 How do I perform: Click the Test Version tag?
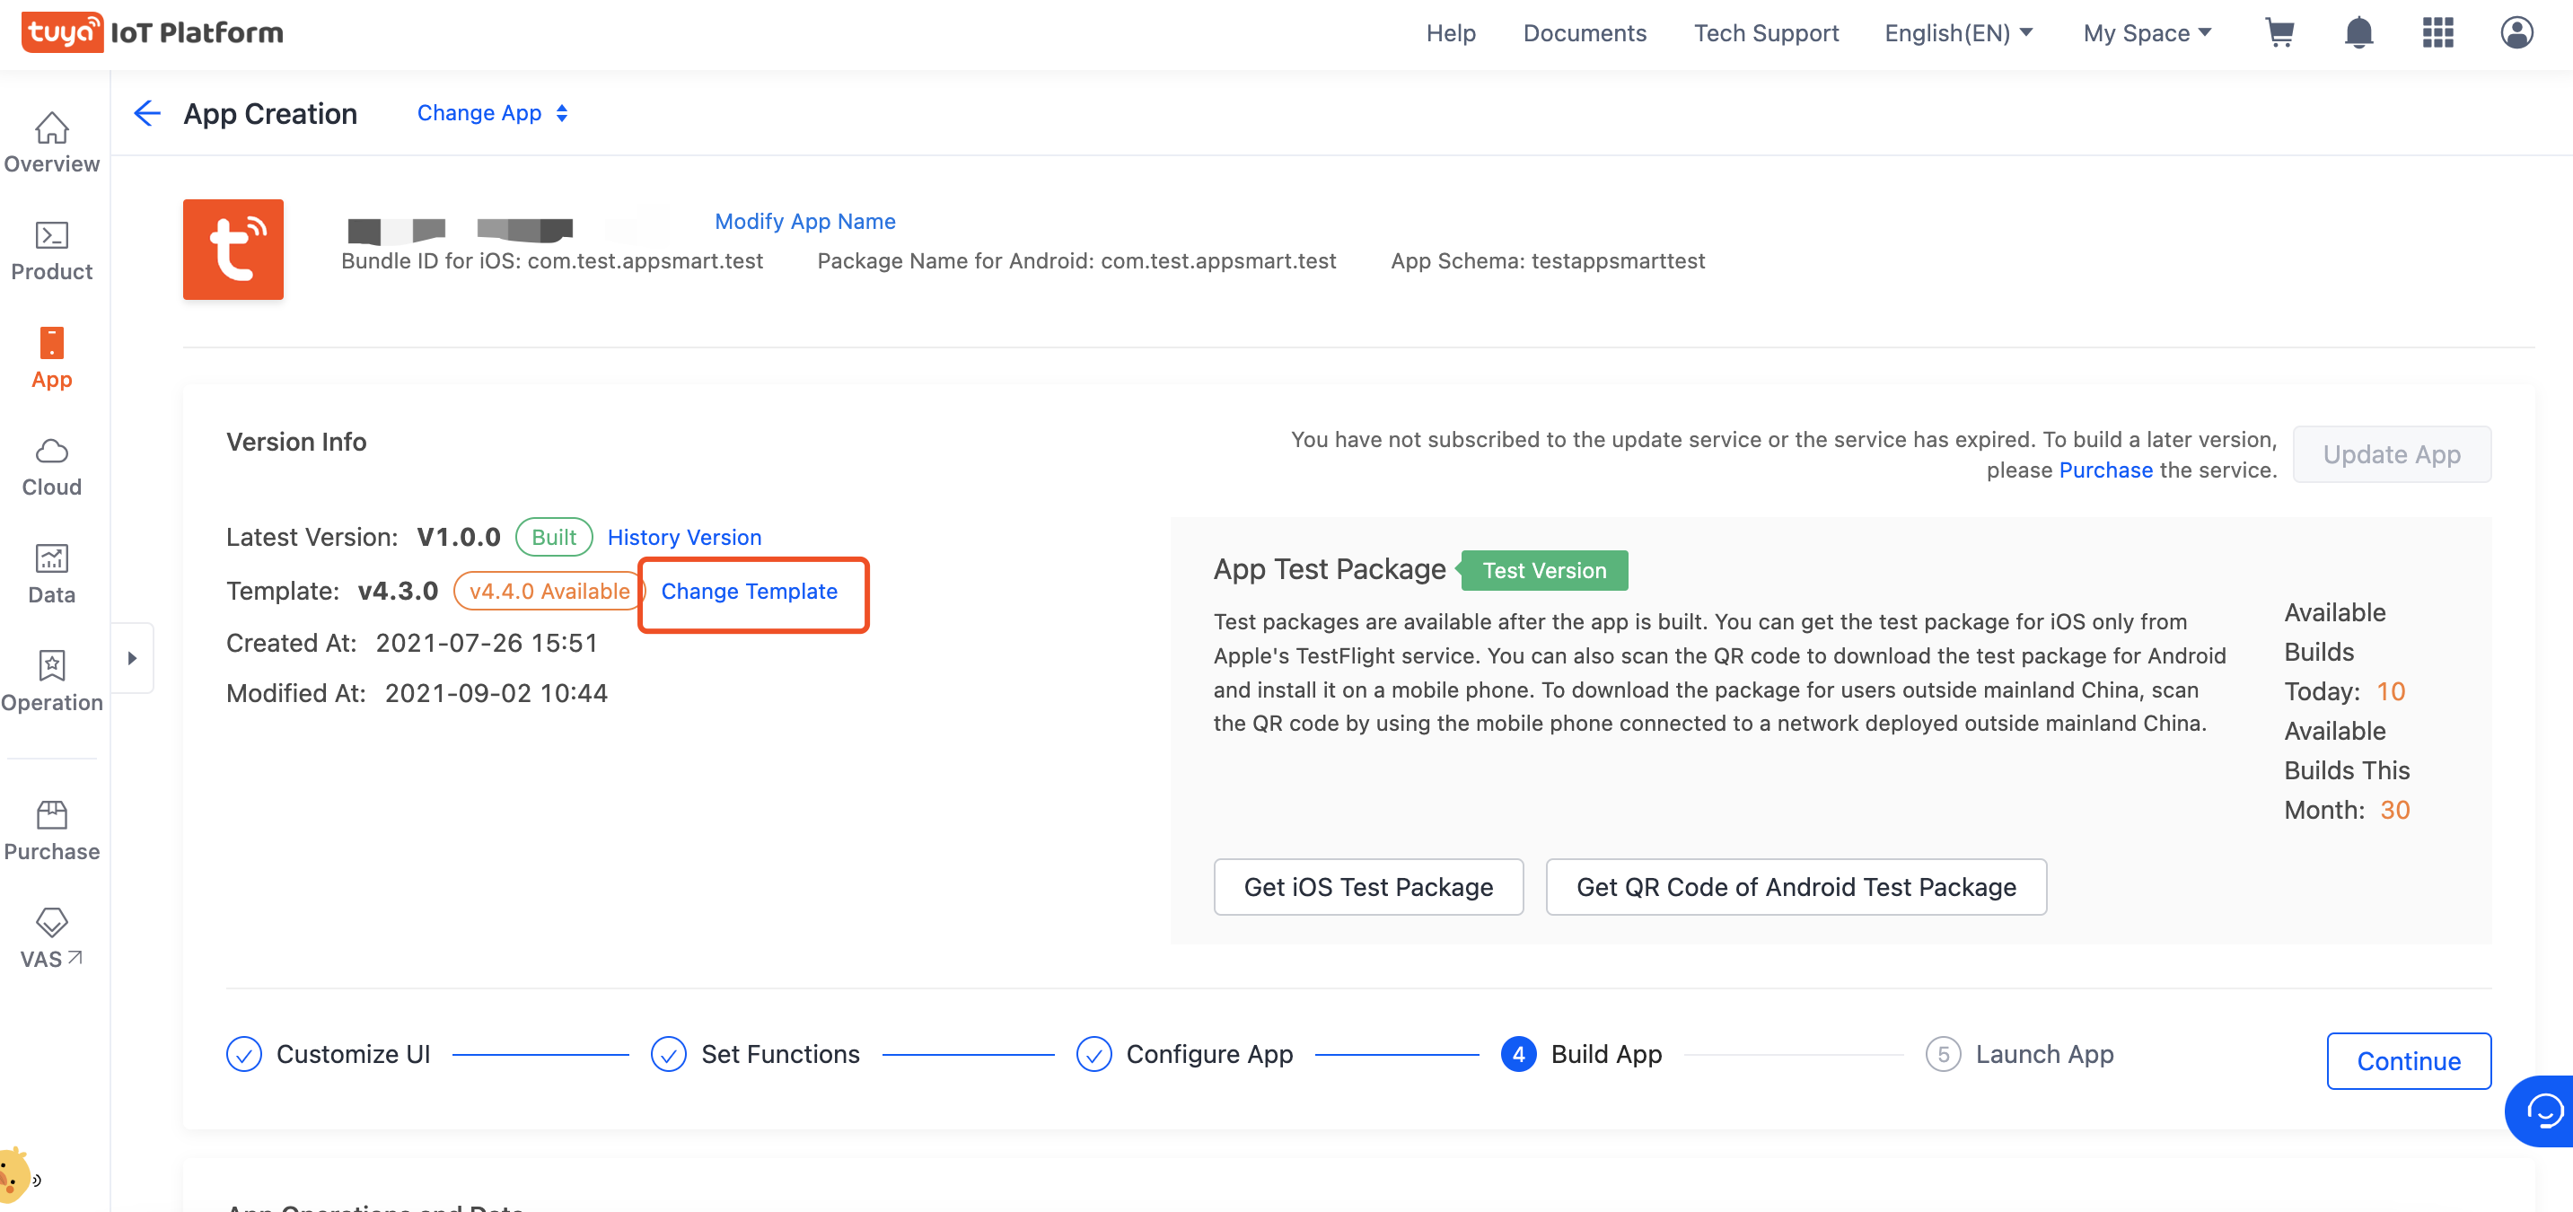pyautogui.click(x=1544, y=569)
